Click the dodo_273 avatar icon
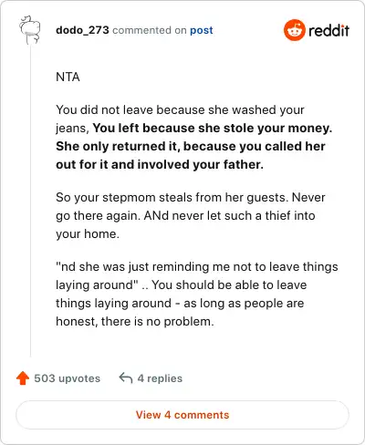Image resolution: width=365 pixels, height=445 pixels. (x=30, y=30)
